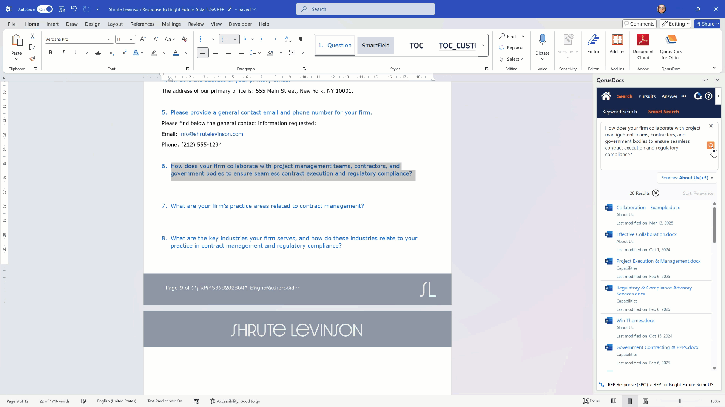
Task: Open the Editing mode dropdown
Action: pyautogui.click(x=676, y=24)
